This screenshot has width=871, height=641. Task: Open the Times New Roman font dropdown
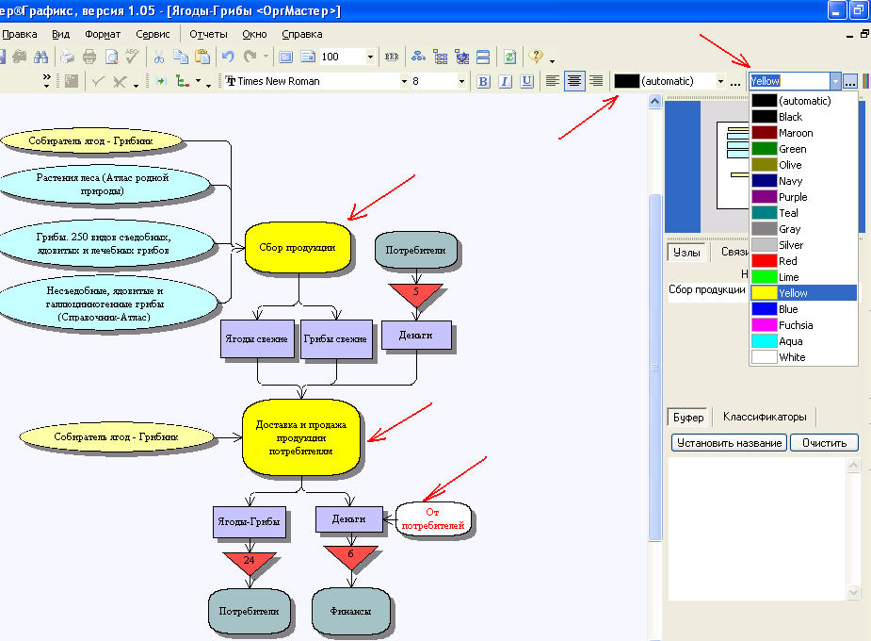pos(404,81)
